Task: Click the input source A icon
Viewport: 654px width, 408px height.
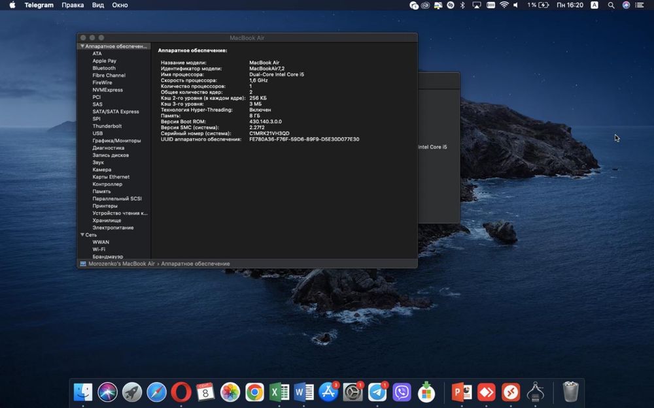Action: (x=594, y=5)
